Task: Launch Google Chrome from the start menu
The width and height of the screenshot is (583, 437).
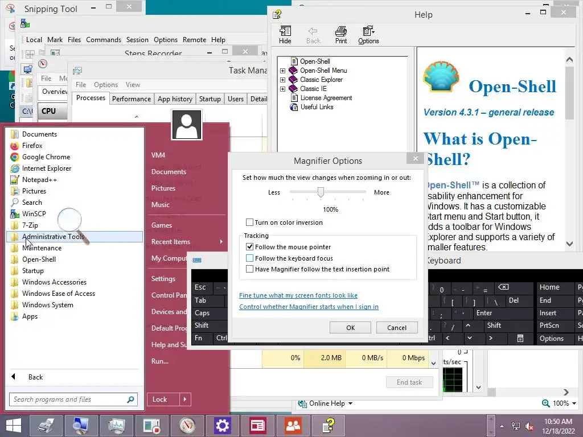Action: coord(46,157)
